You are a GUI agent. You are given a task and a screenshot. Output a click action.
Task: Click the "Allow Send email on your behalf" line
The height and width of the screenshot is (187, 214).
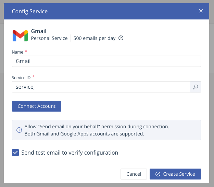click(97, 127)
